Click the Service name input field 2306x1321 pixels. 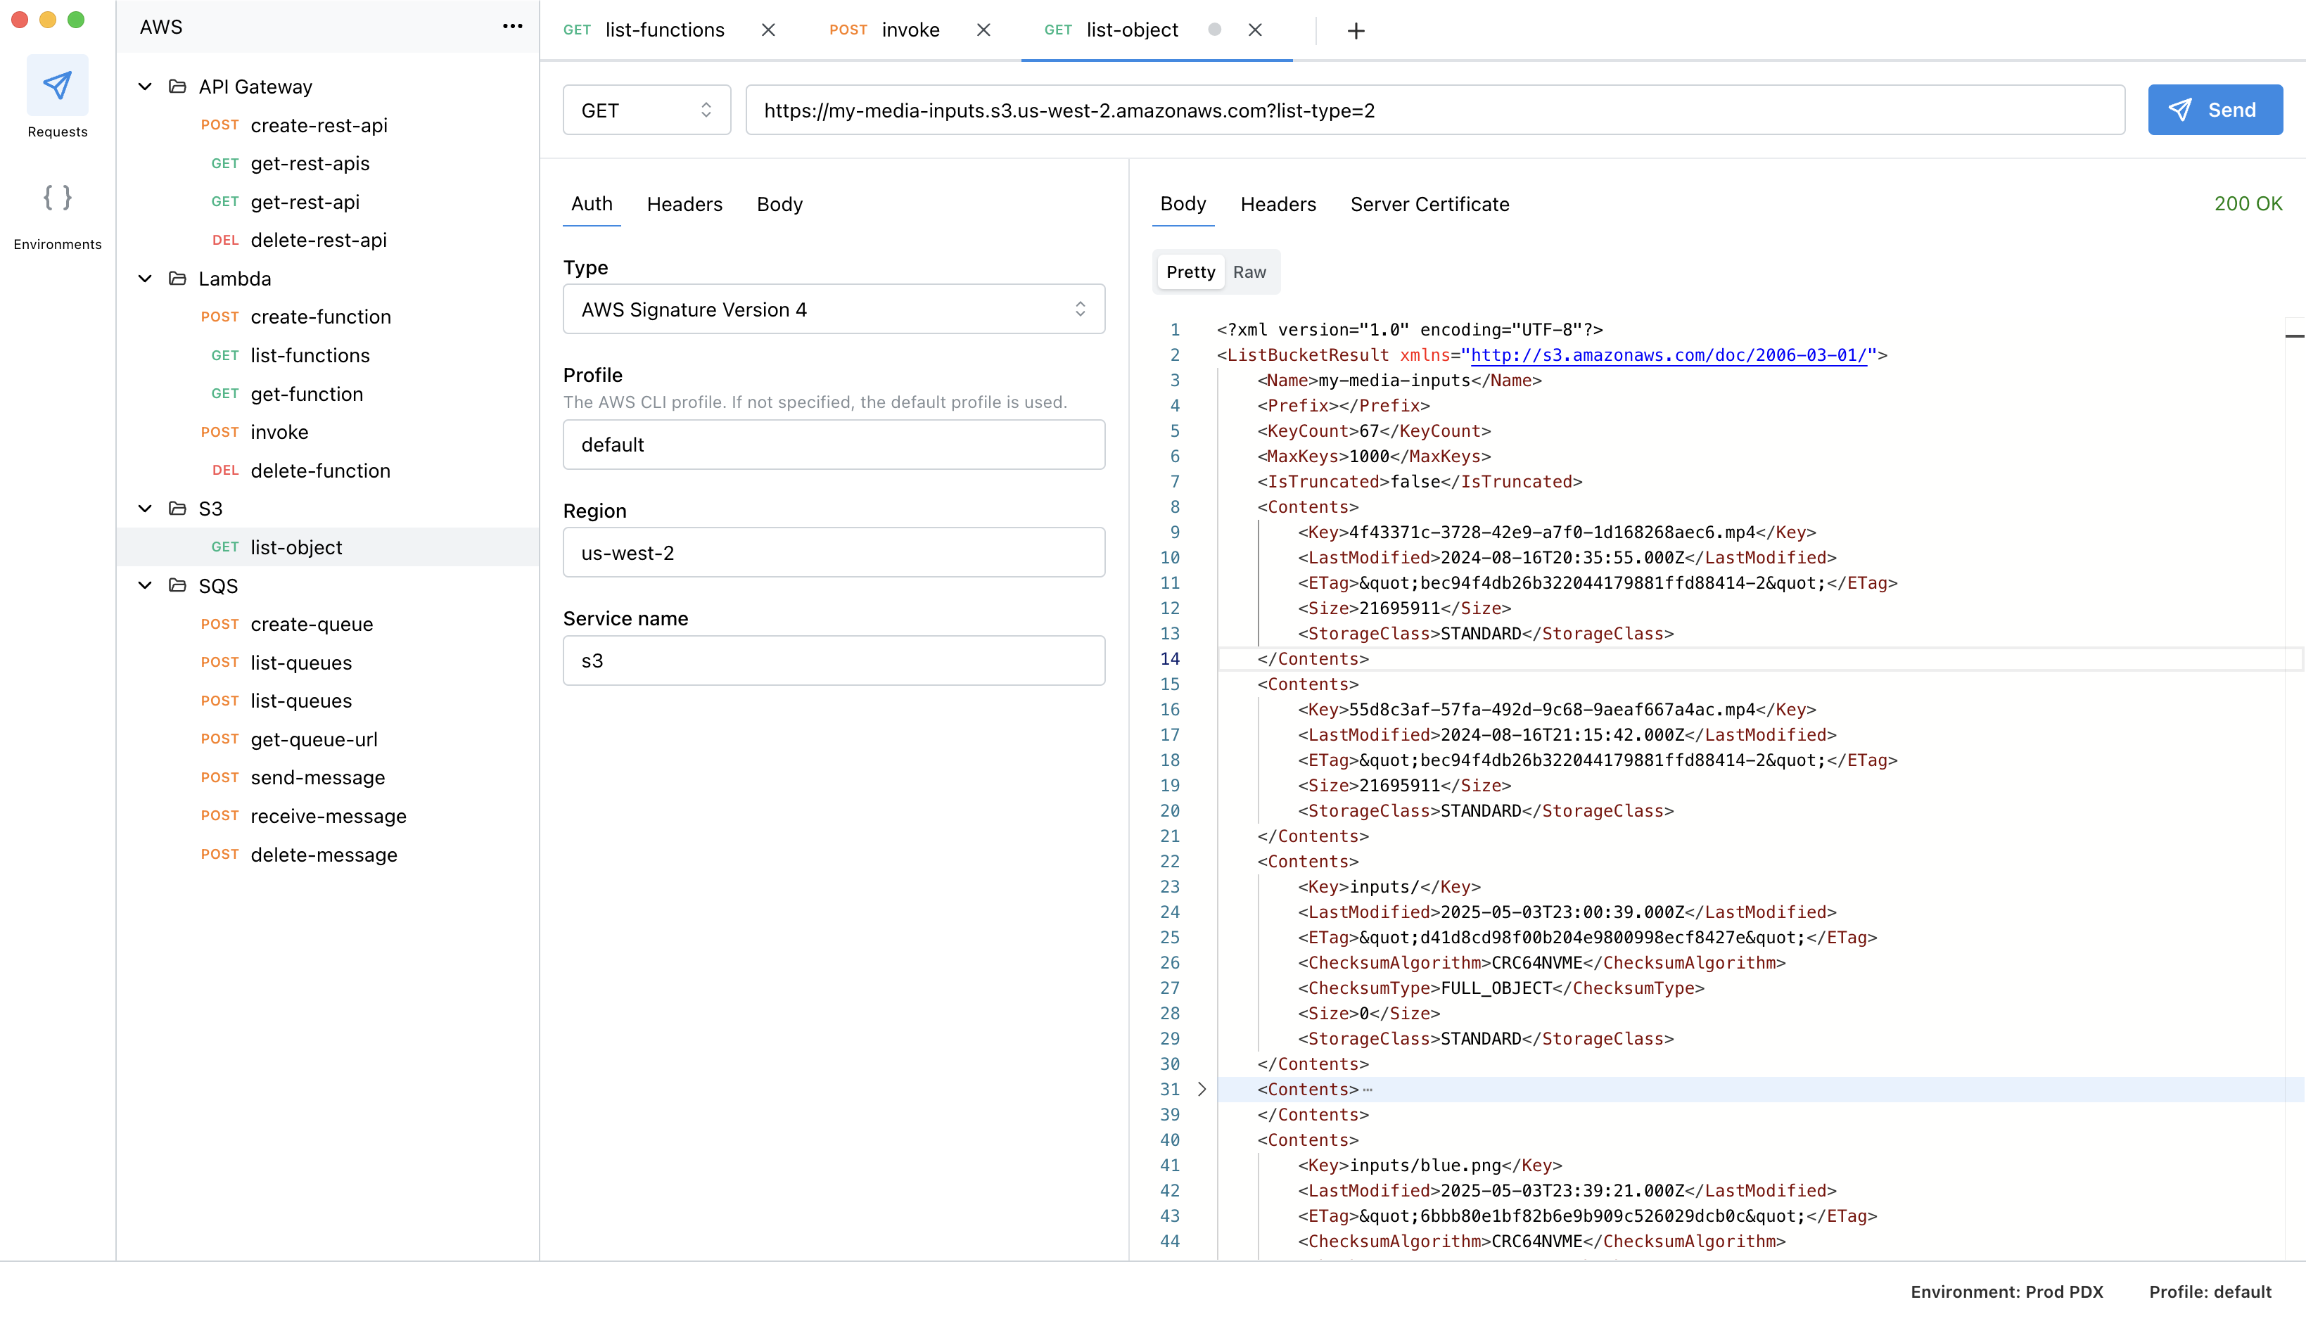pyautogui.click(x=834, y=660)
